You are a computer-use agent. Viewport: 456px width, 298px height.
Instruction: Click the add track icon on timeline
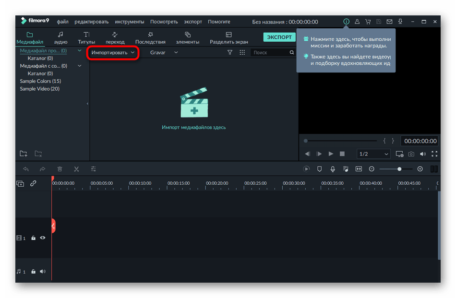(20, 183)
